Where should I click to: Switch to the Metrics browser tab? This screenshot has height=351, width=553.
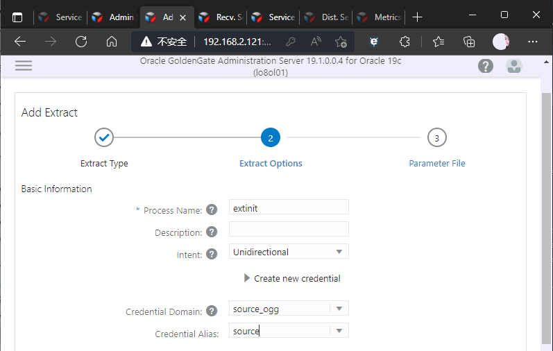point(380,17)
